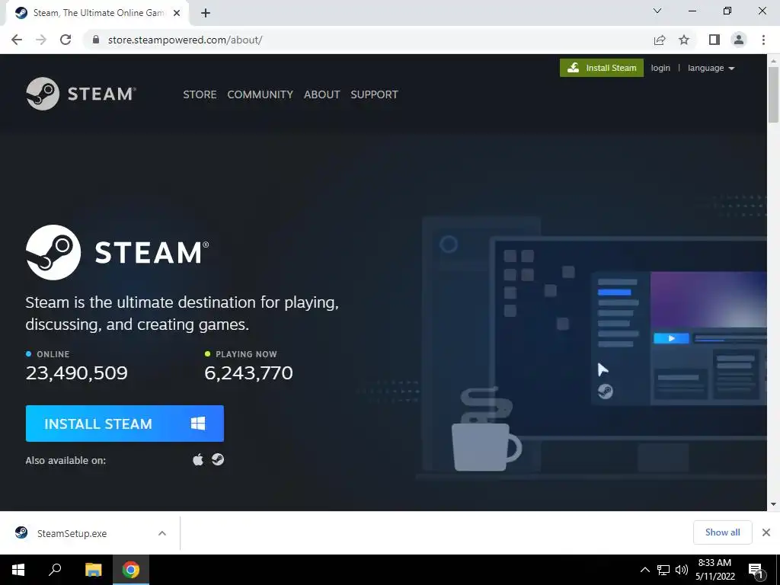
Task: Click Show all downloads button
Action: [x=722, y=532]
